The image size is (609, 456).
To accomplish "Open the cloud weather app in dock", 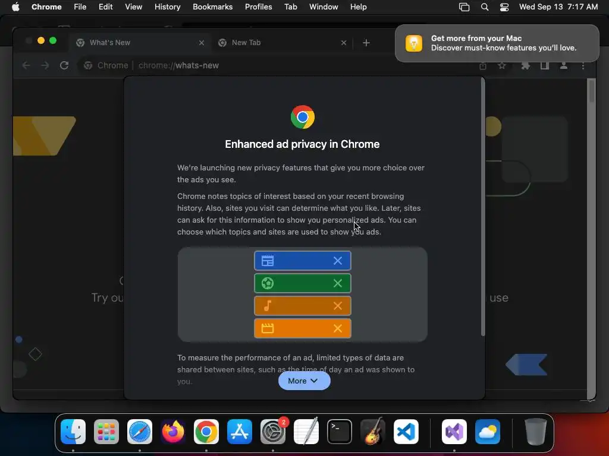I will click(x=488, y=432).
